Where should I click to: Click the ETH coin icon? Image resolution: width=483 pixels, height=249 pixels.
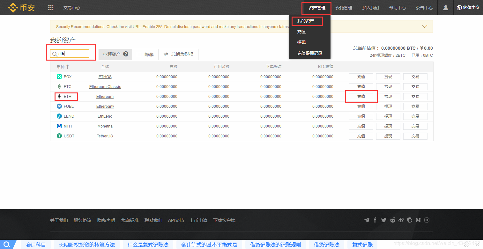(x=59, y=96)
